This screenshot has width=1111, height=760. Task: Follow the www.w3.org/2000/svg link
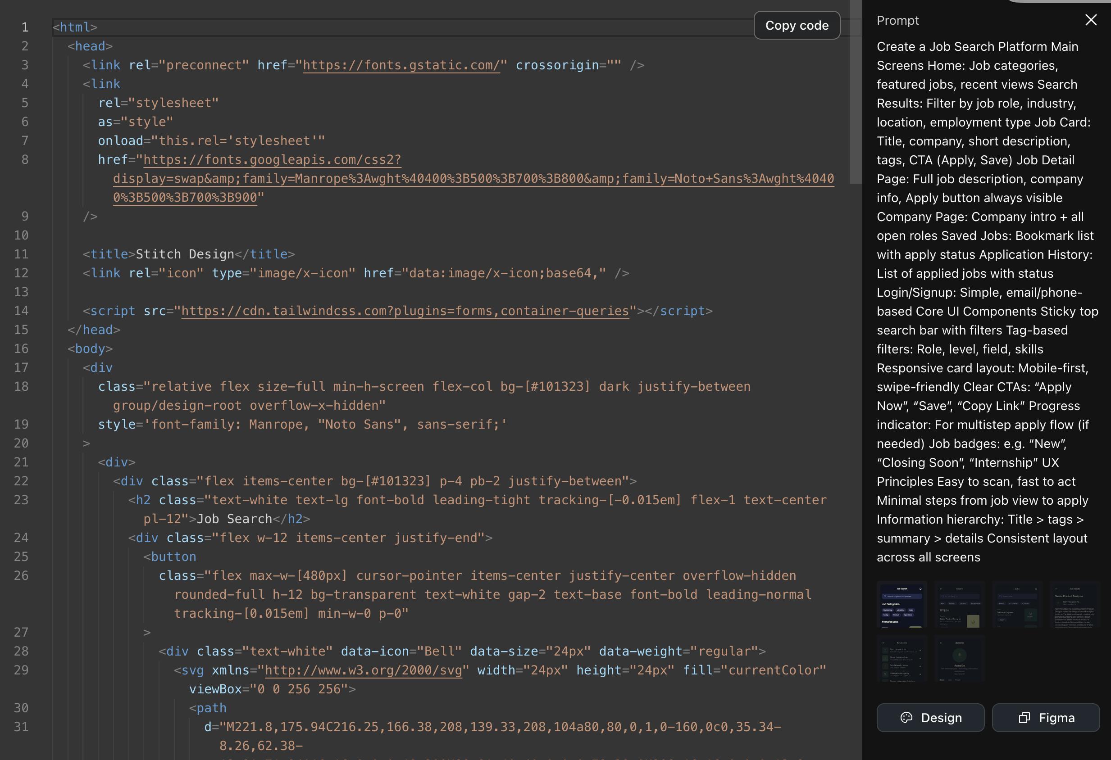[x=363, y=670]
